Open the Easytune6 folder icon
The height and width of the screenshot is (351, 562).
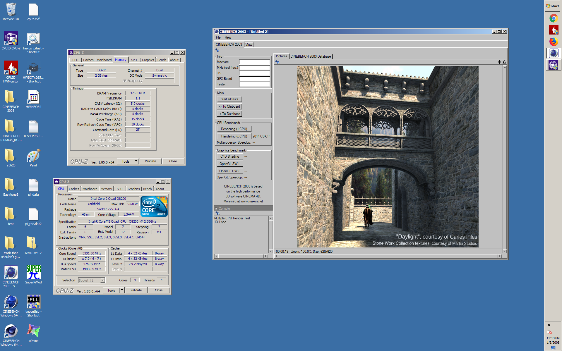tap(11, 187)
